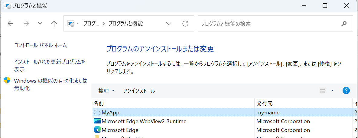The width and height of the screenshot is (358, 138).
Task: Click プログラムと機能 breadcrumb segment
Action: tap(125, 23)
